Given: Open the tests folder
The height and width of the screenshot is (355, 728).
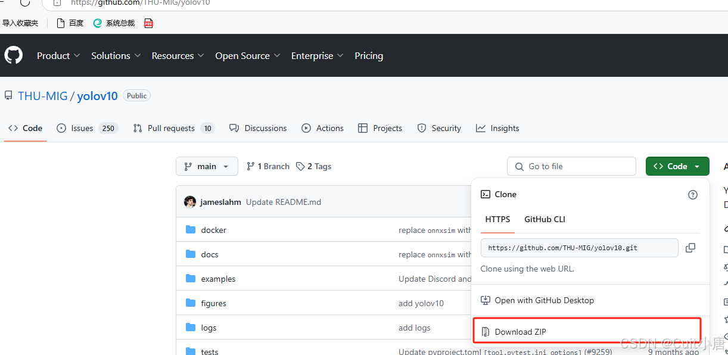Looking at the screenshot, I should 210,351.
